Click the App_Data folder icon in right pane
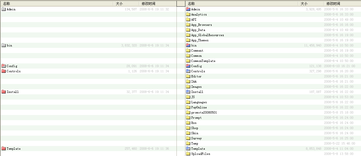The image size is (361, 156). [x=188, y=30]
